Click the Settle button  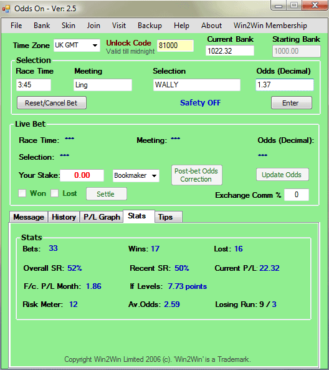(107, 194)
